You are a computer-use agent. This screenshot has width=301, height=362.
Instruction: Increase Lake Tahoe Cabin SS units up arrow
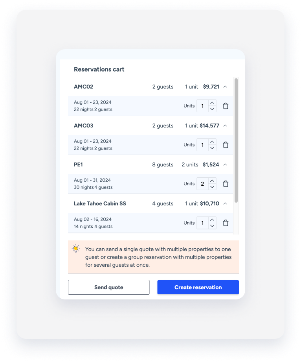(x=212, y=220)
